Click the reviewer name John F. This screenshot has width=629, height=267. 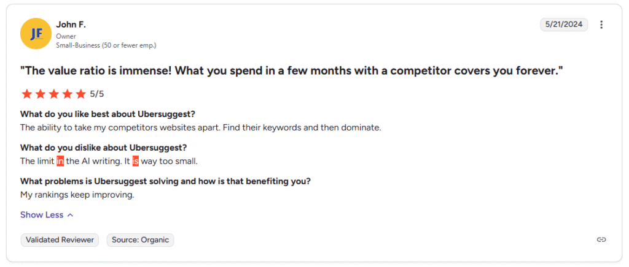(x=71, y=24)
